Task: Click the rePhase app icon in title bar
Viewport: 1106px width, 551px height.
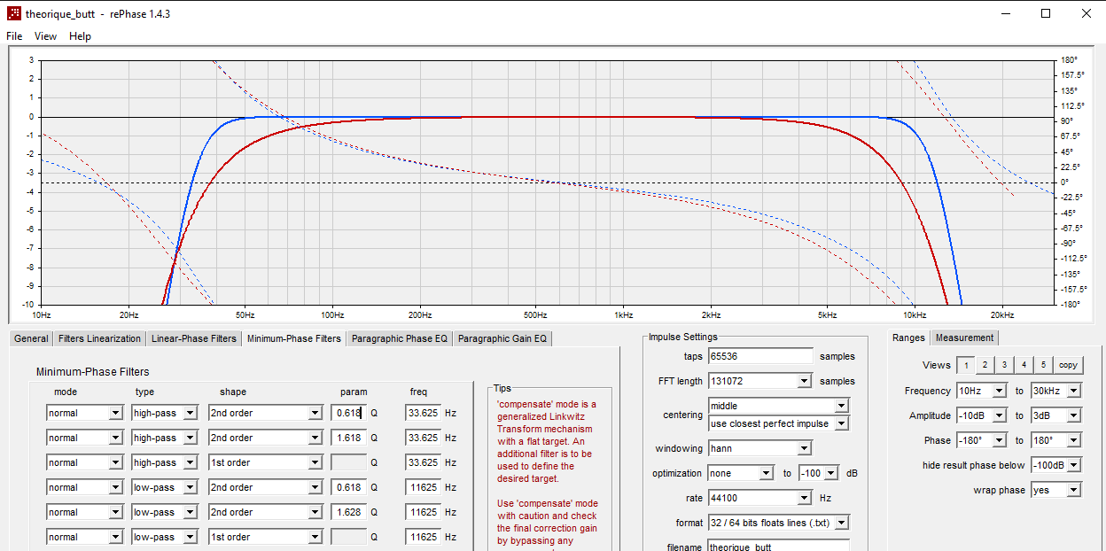Action: point(13,13)
